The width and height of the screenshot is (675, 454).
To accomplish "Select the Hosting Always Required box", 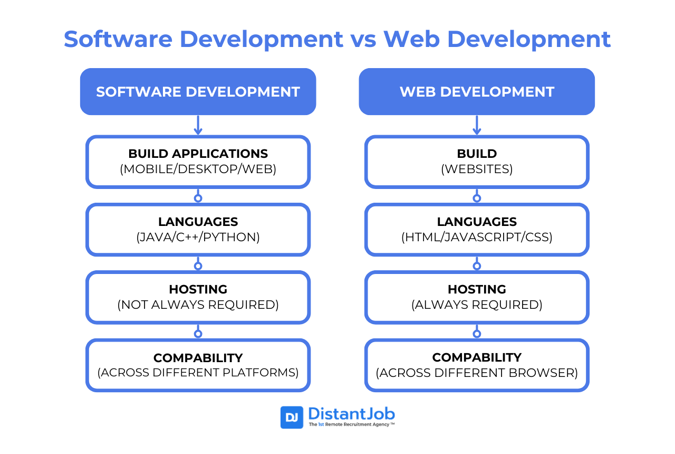I will coord(477,297).
